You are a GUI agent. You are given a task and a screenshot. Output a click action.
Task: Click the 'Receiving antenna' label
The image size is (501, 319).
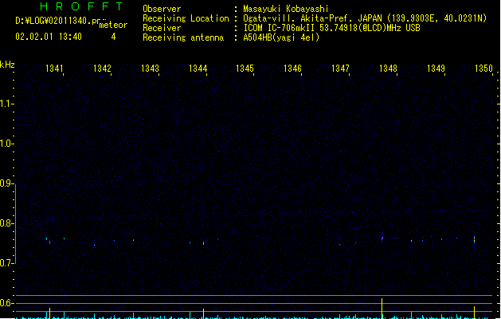point(183,37)
